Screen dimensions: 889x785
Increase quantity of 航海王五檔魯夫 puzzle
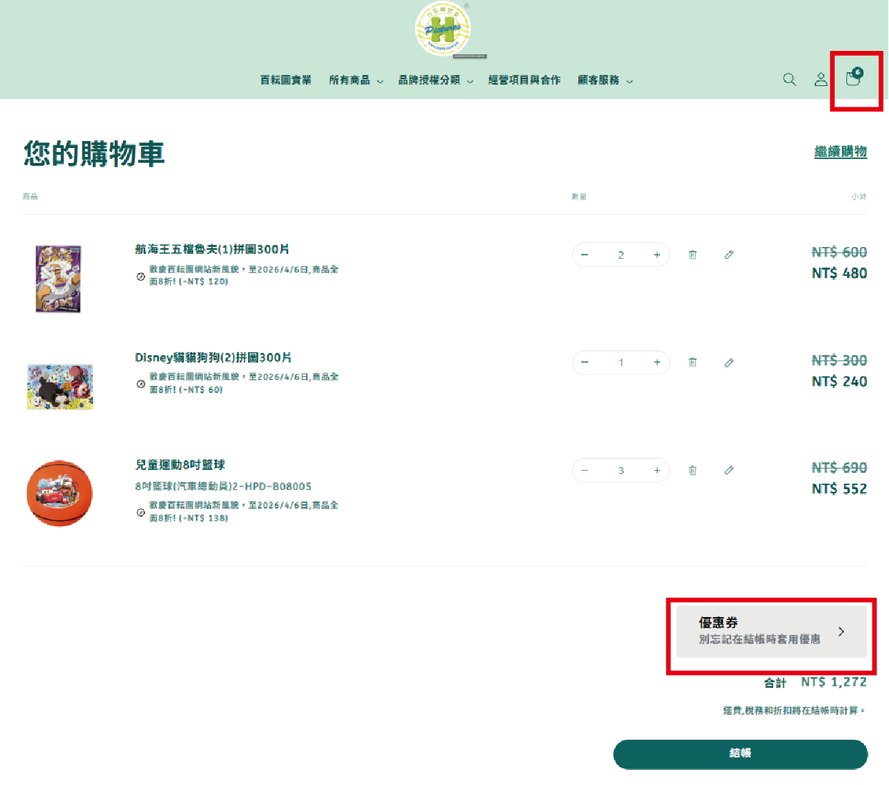click(x=657, y=255)
